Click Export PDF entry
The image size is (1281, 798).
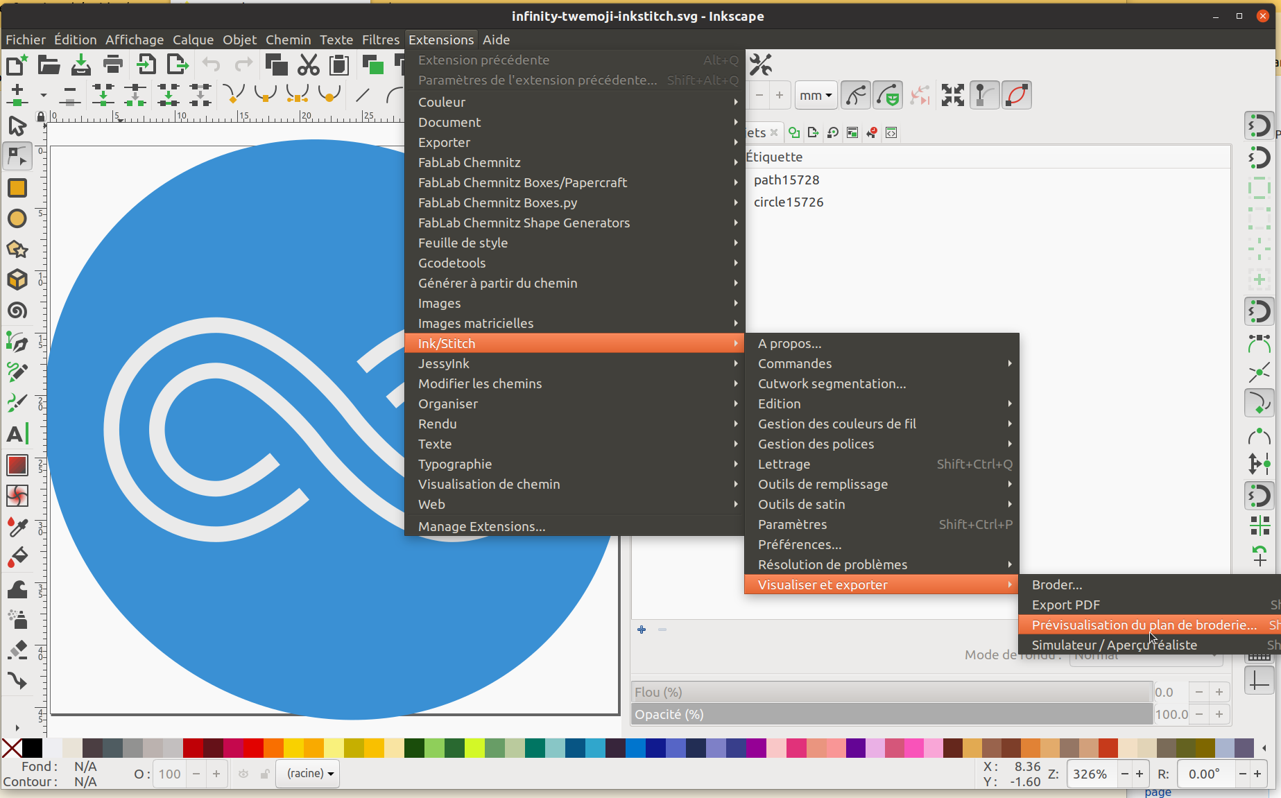pos(1149,605)
